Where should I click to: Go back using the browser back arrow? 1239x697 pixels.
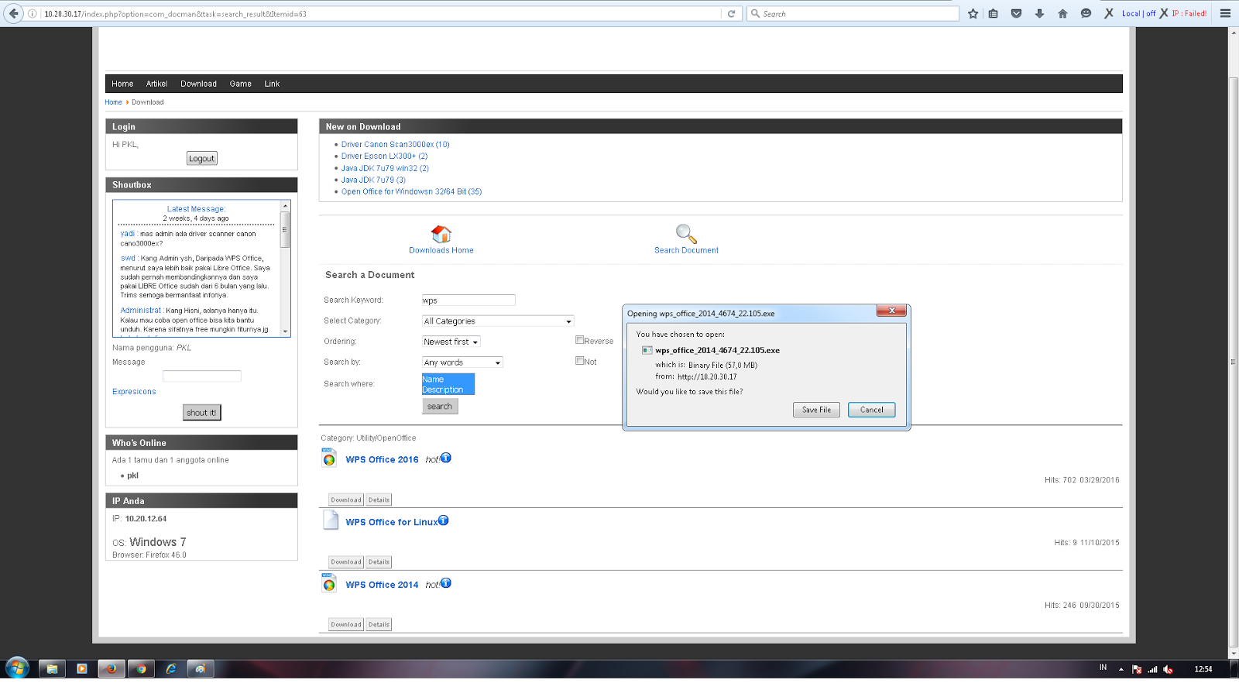(13, 13)
